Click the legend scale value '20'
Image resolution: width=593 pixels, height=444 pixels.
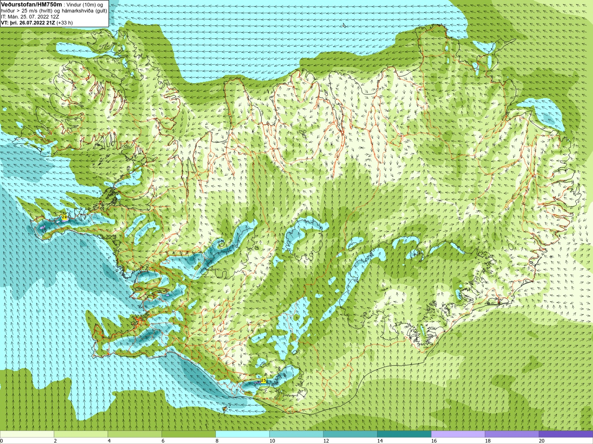tap(542, 441)
